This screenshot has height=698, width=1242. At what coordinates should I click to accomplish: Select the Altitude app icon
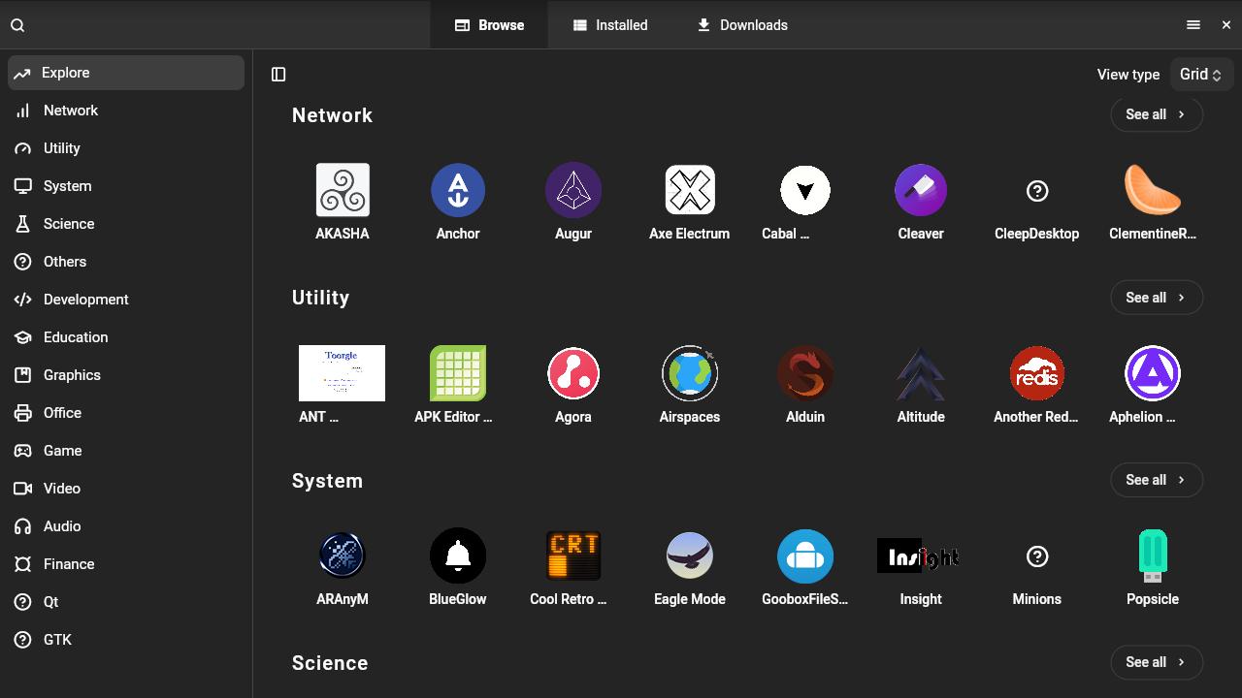click(x=921, y=373)
